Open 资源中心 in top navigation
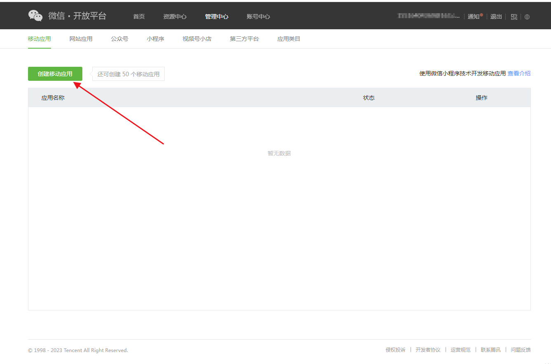Image resolution: width=551 pixels, height=364 pixels. pyautogui.click(x=175, y=17)
